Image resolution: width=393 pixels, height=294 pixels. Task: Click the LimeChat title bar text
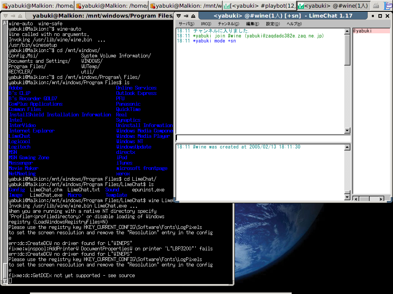(283, 16)
